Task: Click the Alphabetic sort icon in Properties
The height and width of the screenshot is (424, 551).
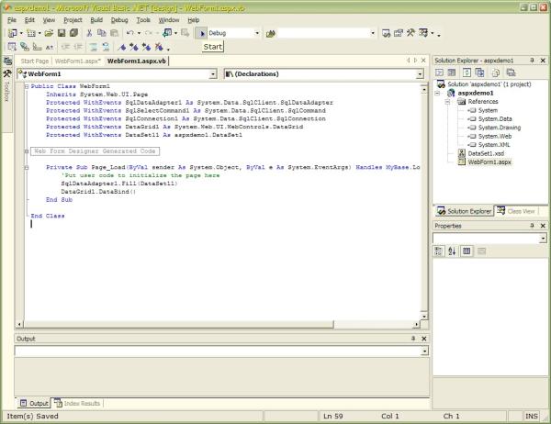Action: click(x=452, y=251)
